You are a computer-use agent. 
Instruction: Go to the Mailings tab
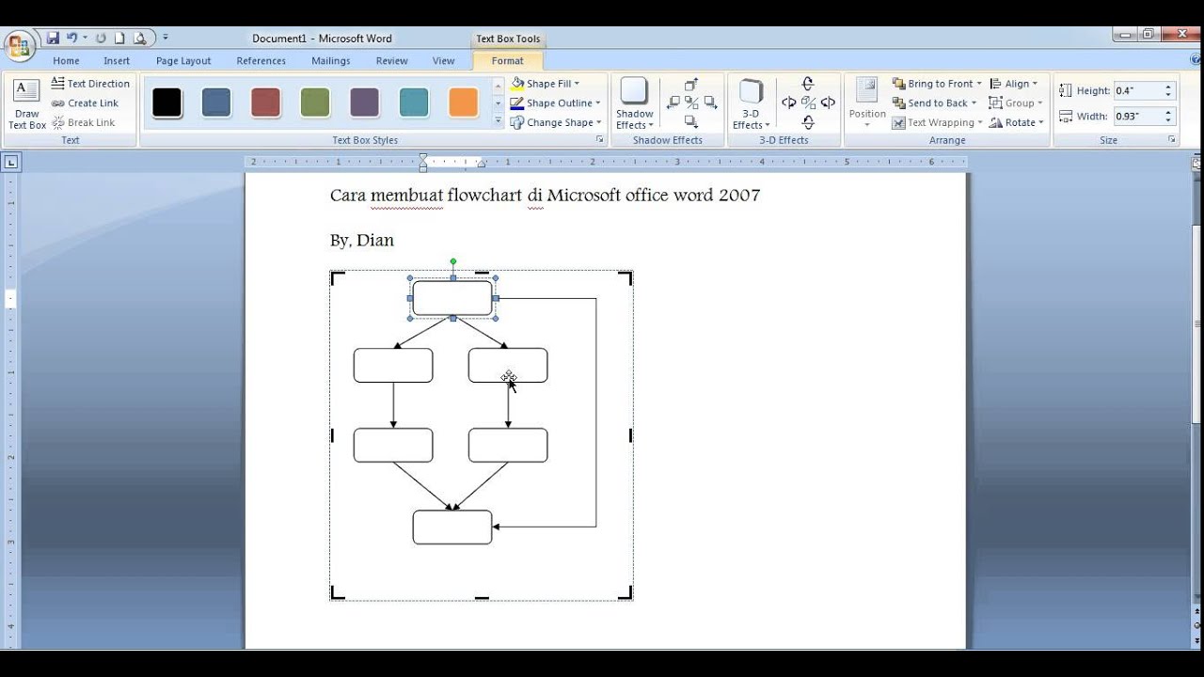(330, 61)
